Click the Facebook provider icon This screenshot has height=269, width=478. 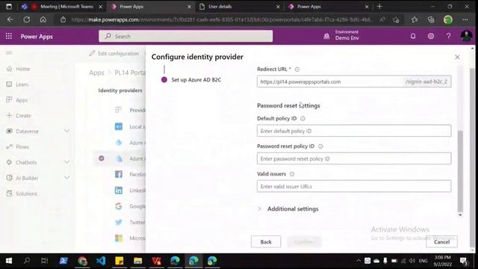pyautogui.click(x=119, y=174)
